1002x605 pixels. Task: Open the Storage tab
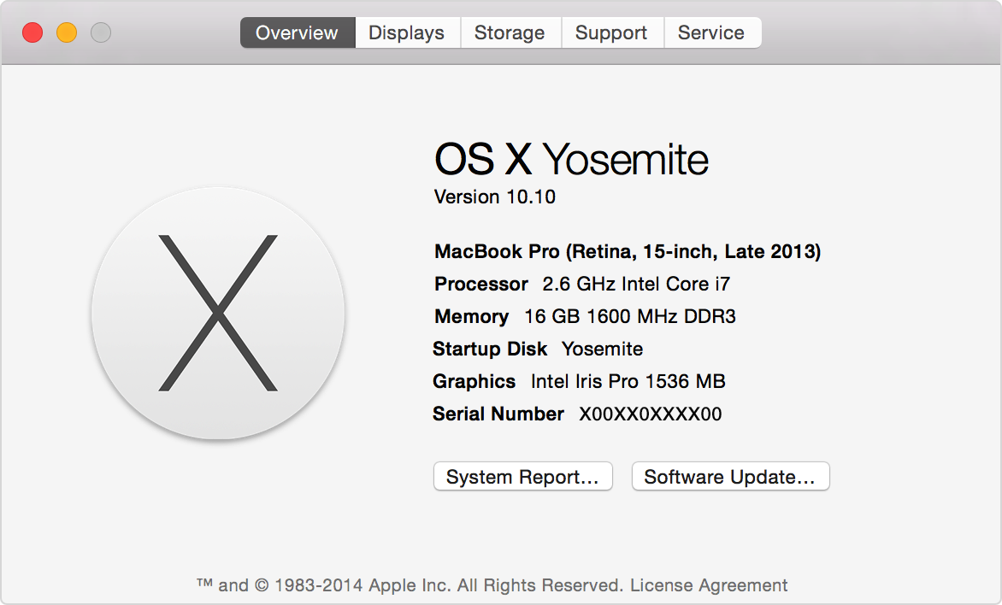coord(510,33)
